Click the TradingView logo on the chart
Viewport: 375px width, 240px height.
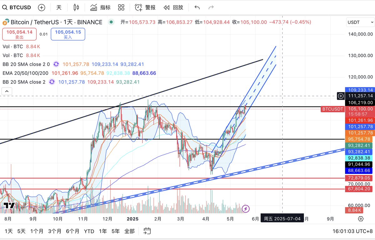(9, 206)
